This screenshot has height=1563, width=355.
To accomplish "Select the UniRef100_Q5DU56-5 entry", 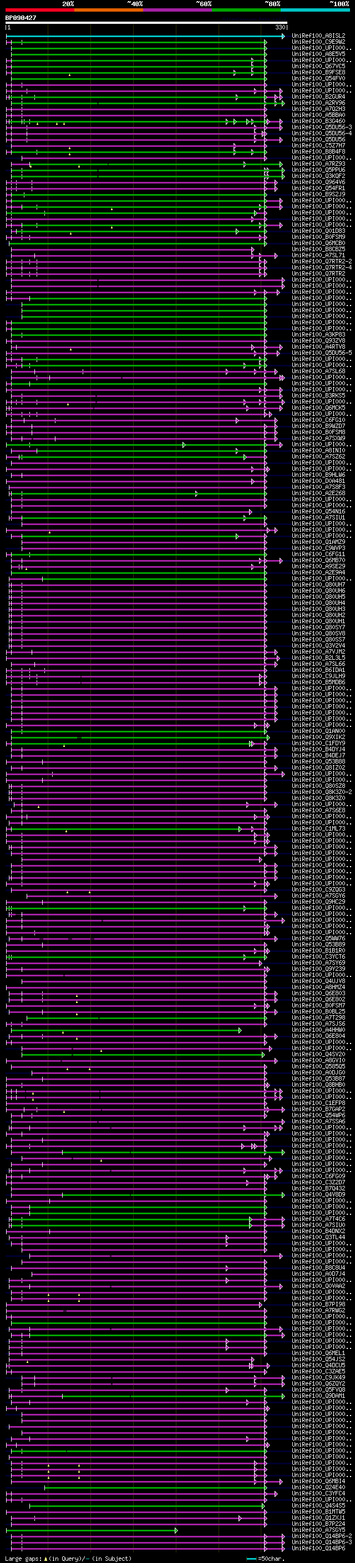I will [x=322, y=353].
